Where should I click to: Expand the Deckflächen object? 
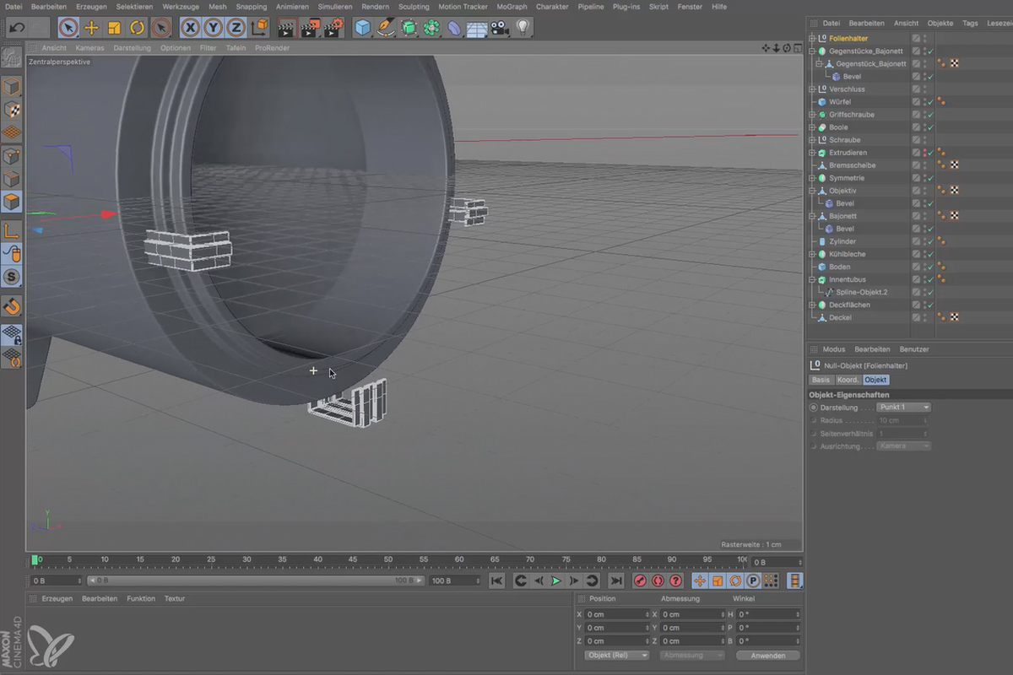[x=812, y=305]
